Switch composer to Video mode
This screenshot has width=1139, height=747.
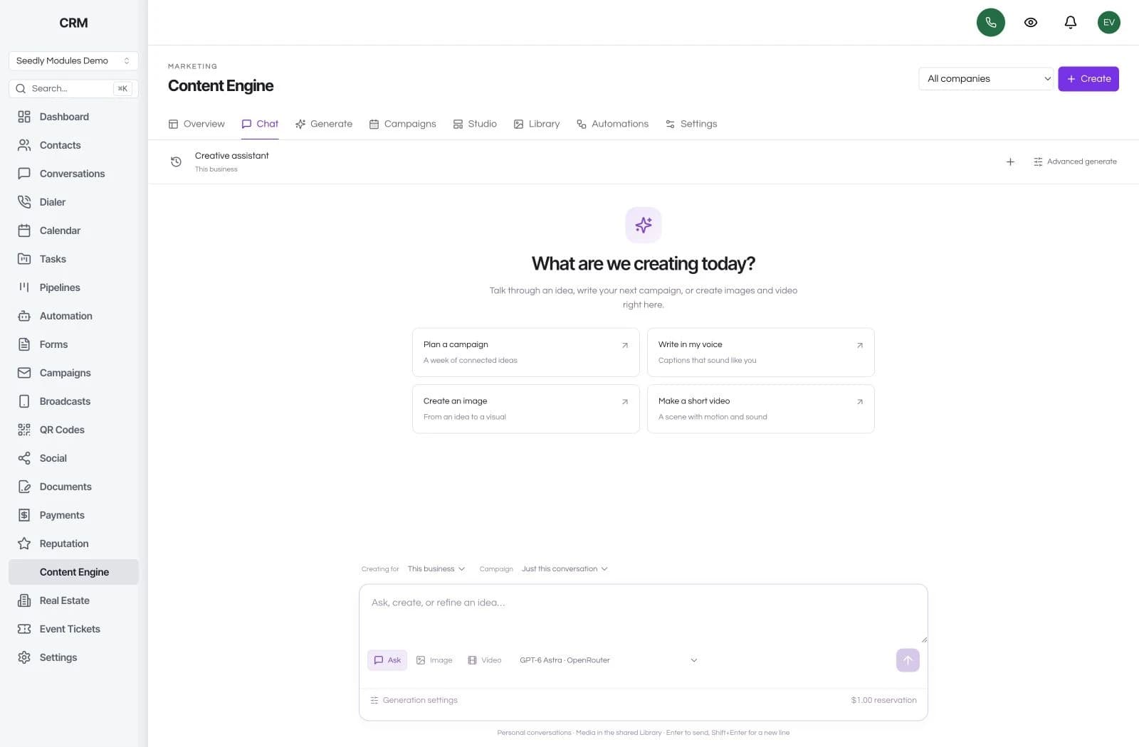[x=485, y=660]
